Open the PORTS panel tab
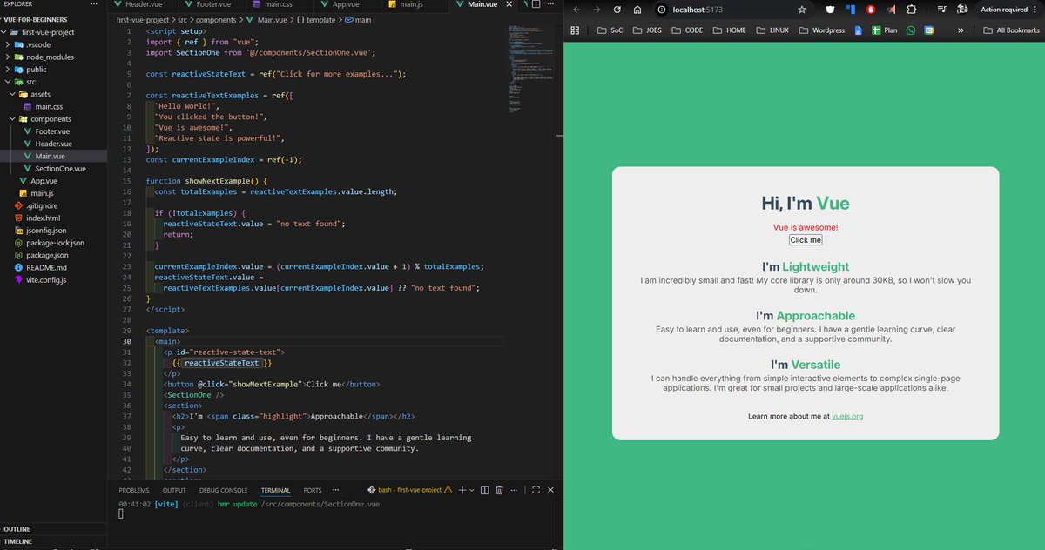The image size is (1045, 550). [313, 490]
